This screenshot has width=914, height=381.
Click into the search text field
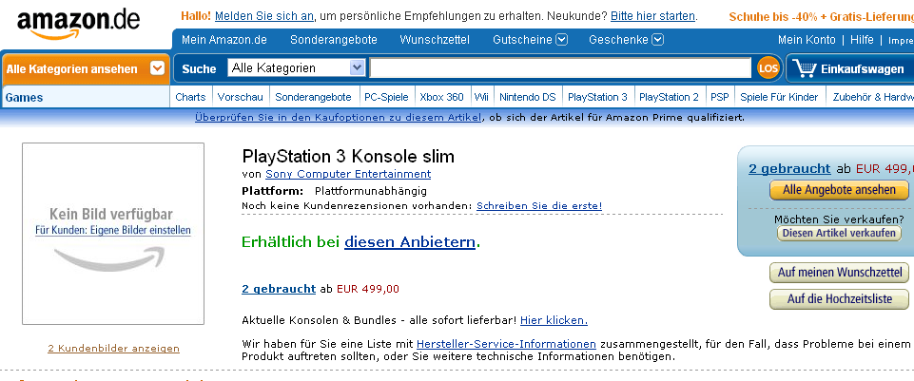pos(560,68)
